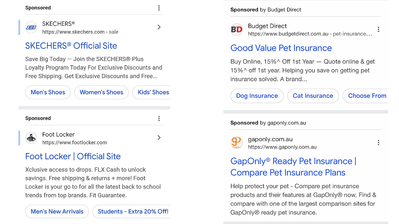Open options menu for gaponly.com.au ad
Image resolution: width=399 pixels, height=224 pixels.
tap(378, 143)
